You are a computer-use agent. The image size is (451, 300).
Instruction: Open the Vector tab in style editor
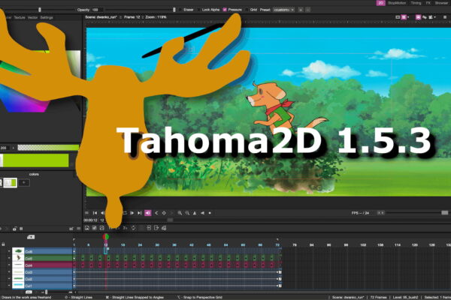[32, 16]
